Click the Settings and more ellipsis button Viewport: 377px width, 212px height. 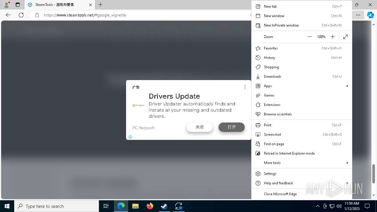(358, 15)
